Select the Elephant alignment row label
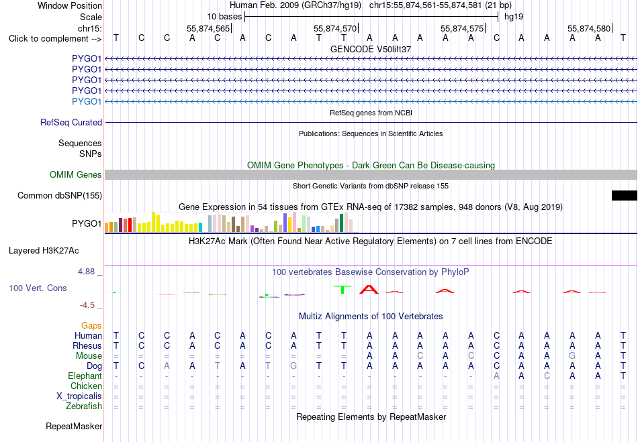Viewport: 638px width, 442px height. (x=85, y=376)
